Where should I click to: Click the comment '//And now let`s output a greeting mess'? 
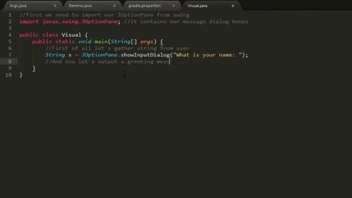point(108,62)
